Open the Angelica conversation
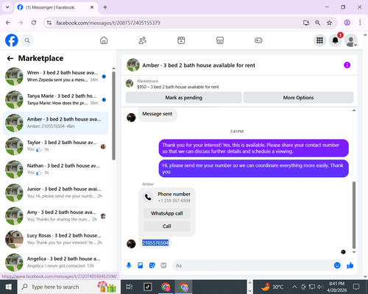The width and height of the screenshot is (368, 294). [x=55, y=262]
